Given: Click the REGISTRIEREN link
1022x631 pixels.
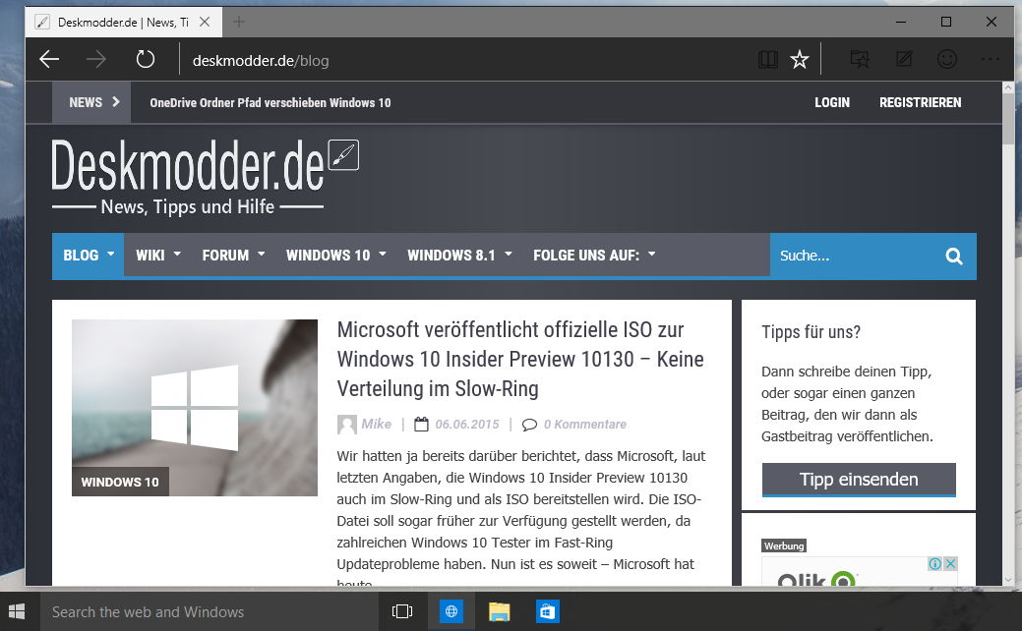Looking at the screenshot, I should (921, 102).
